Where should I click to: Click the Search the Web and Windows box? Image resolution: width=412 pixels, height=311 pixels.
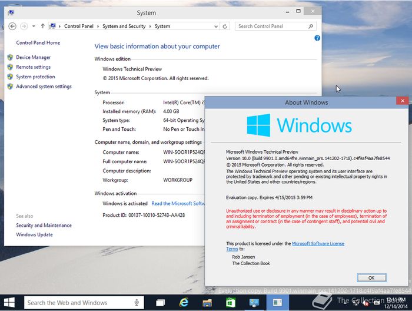[x=78, y=303]
